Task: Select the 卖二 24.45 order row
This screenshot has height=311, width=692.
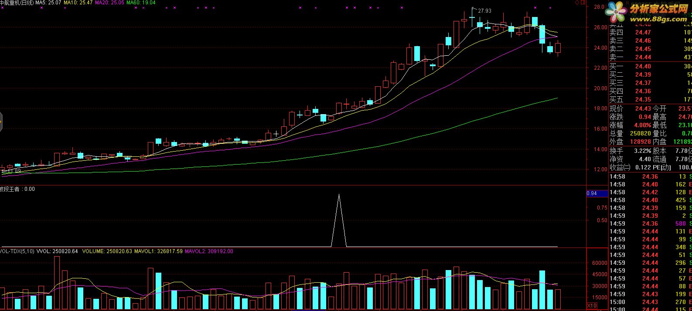Action: pyautogui.click(x=650, y=49)
